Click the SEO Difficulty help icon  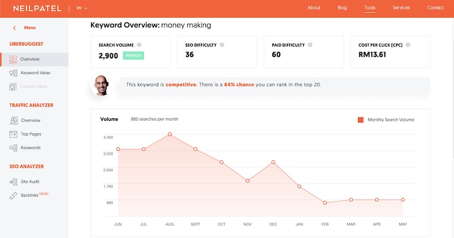tap(222, 45)
